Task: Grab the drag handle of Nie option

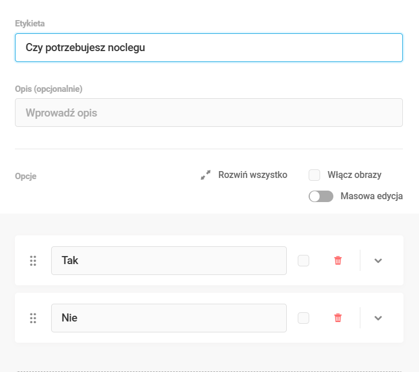Action: coord(33,318)
